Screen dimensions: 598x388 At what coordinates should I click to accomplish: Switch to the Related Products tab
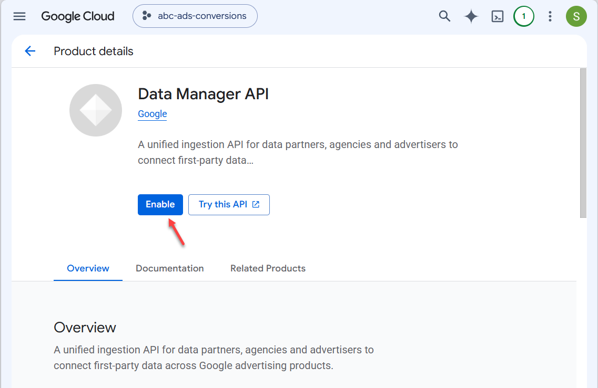[268, 268]
